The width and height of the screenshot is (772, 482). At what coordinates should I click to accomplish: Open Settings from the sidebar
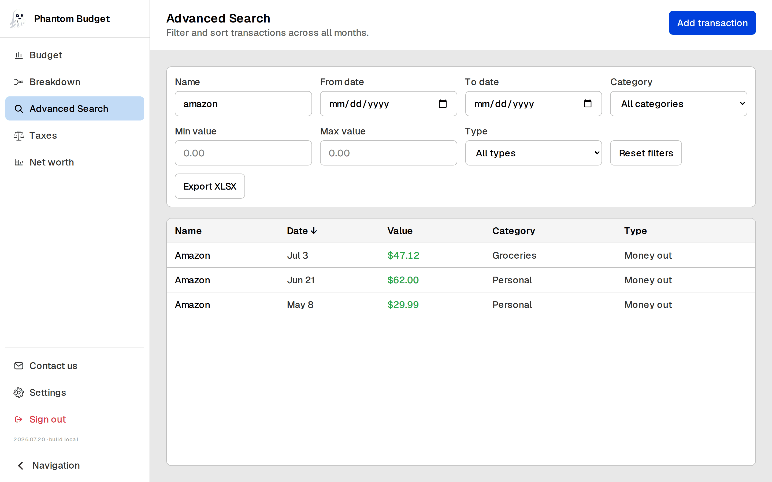coord(75,392)
